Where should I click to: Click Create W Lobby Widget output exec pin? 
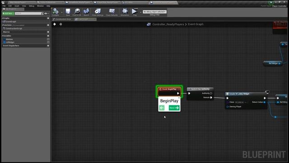pos(265,98)
